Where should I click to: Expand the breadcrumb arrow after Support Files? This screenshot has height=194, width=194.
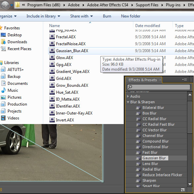(x=162, y=5)
